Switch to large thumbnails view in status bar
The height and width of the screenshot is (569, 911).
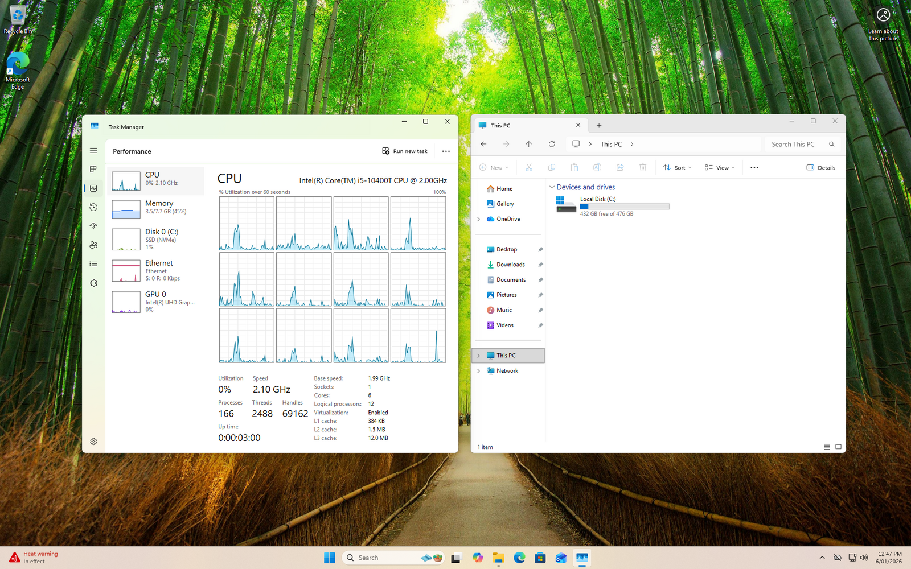point(838,447)
